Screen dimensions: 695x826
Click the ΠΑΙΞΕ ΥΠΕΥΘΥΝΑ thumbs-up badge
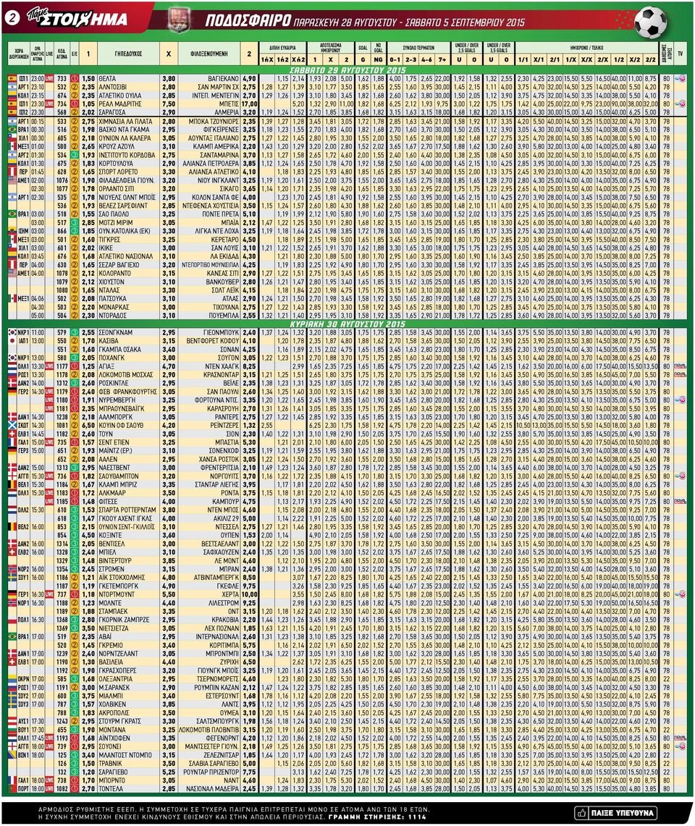pyautogui.click(x=615, y=813)
